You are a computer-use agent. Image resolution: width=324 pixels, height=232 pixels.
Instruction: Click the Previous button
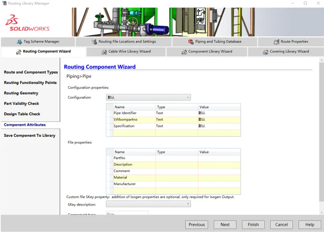[x=197, y=225]
